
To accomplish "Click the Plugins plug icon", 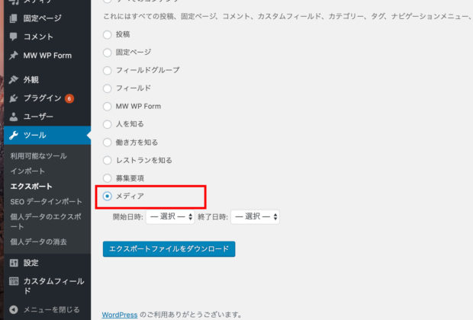I will click(14, 98).
